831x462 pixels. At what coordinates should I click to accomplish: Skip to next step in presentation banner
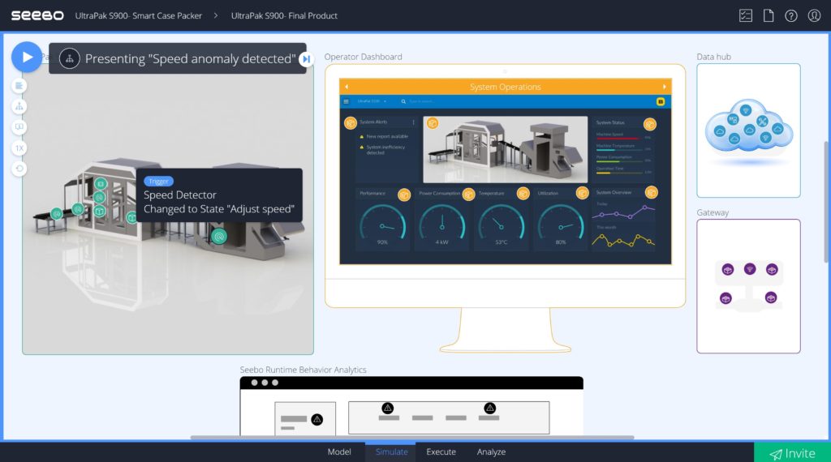[x=306, y=59]
